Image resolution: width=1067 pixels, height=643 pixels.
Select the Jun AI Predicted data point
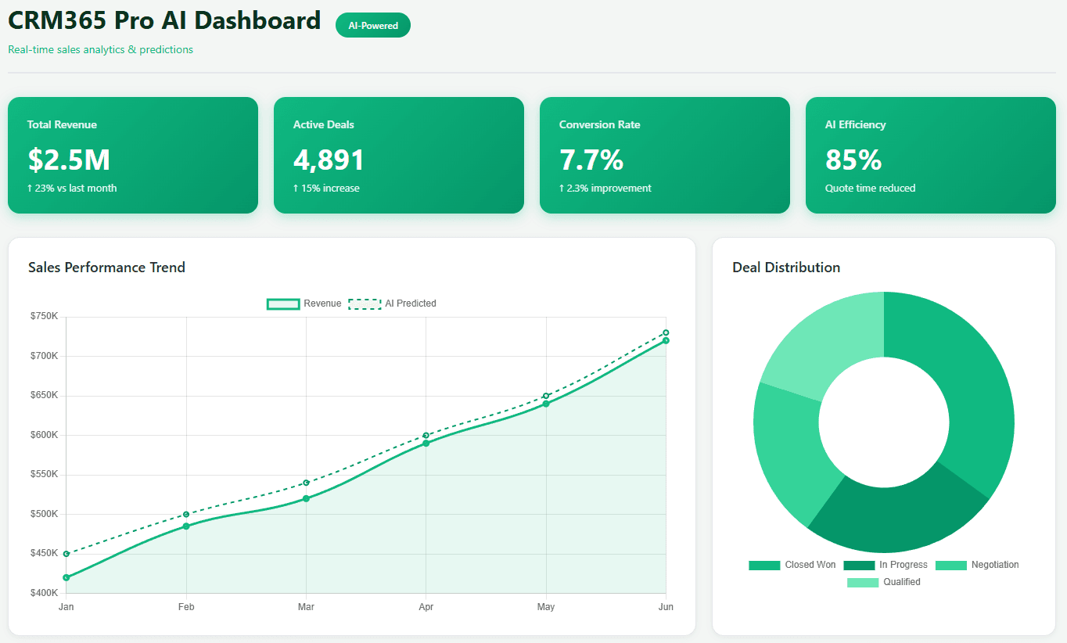(666, 332)
